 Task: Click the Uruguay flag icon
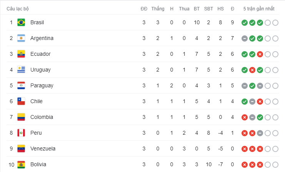pos(21,70)
